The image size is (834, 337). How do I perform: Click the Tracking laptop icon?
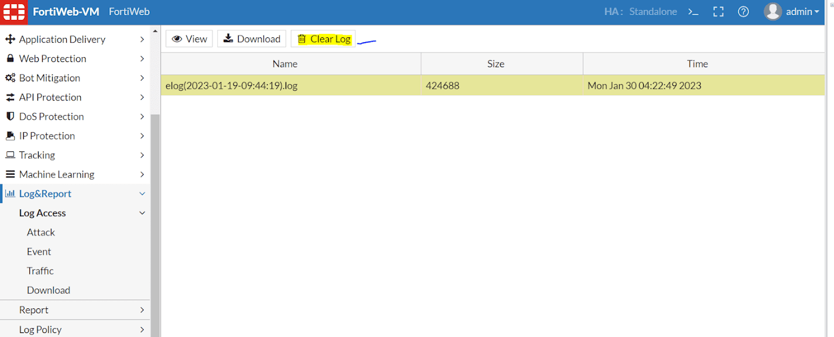coord(9,155)
